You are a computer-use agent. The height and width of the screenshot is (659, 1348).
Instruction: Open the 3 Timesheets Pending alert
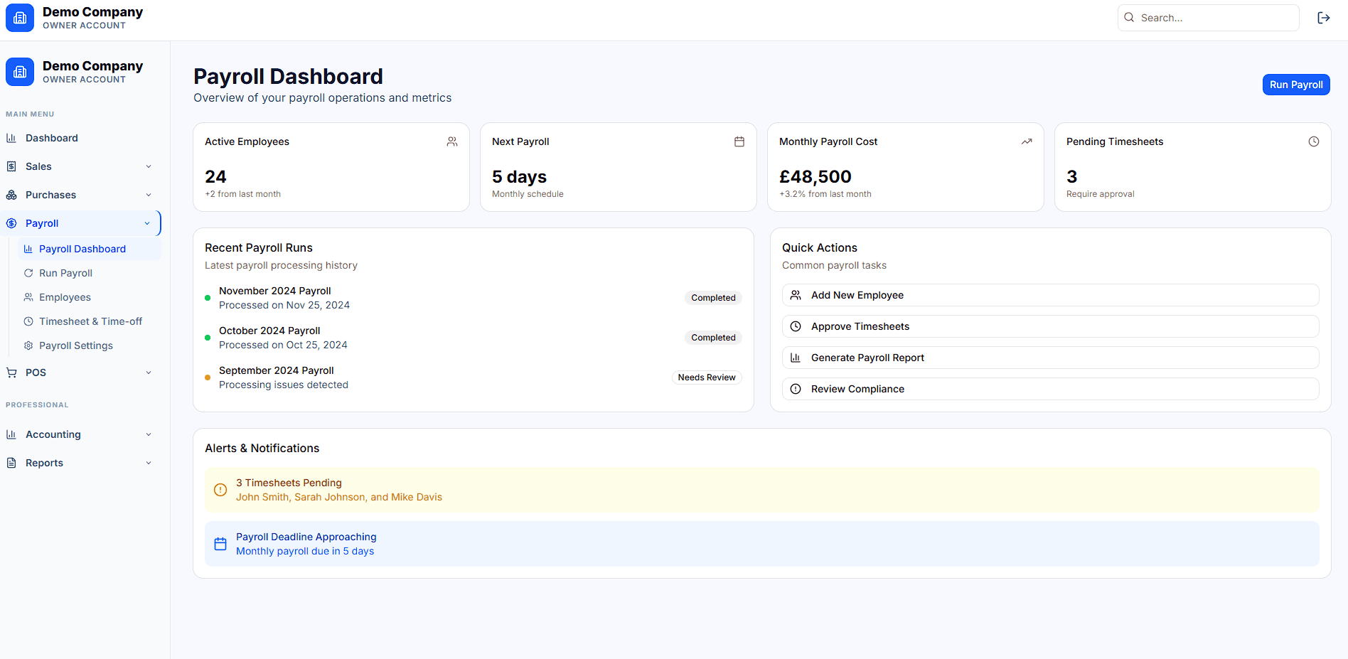pyautogui.click(x=762, y=490)
